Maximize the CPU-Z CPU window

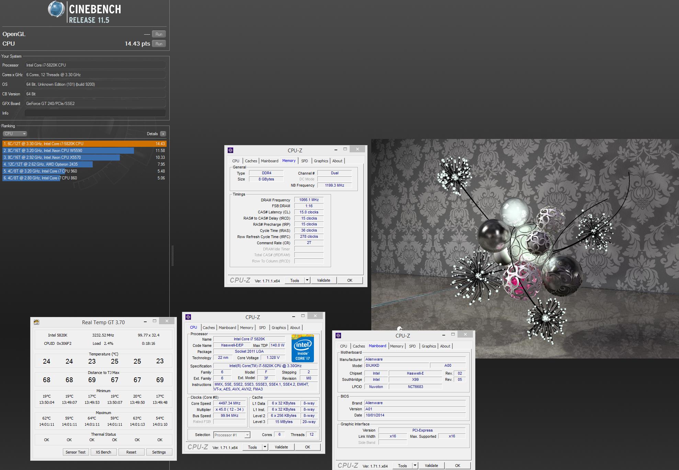pyautogui.click(x=303, y=316)
